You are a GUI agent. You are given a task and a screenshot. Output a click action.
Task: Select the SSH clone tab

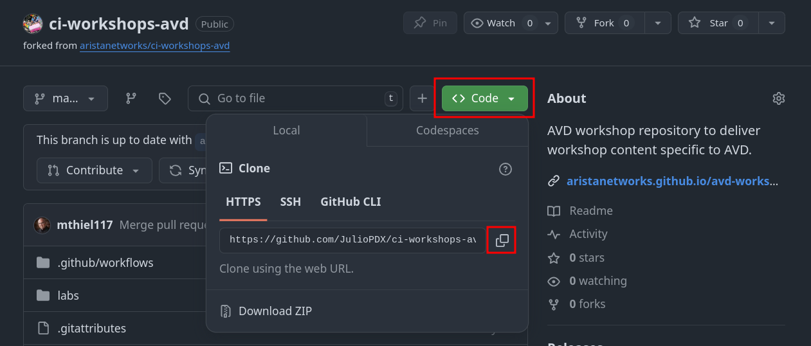point(290,202)
